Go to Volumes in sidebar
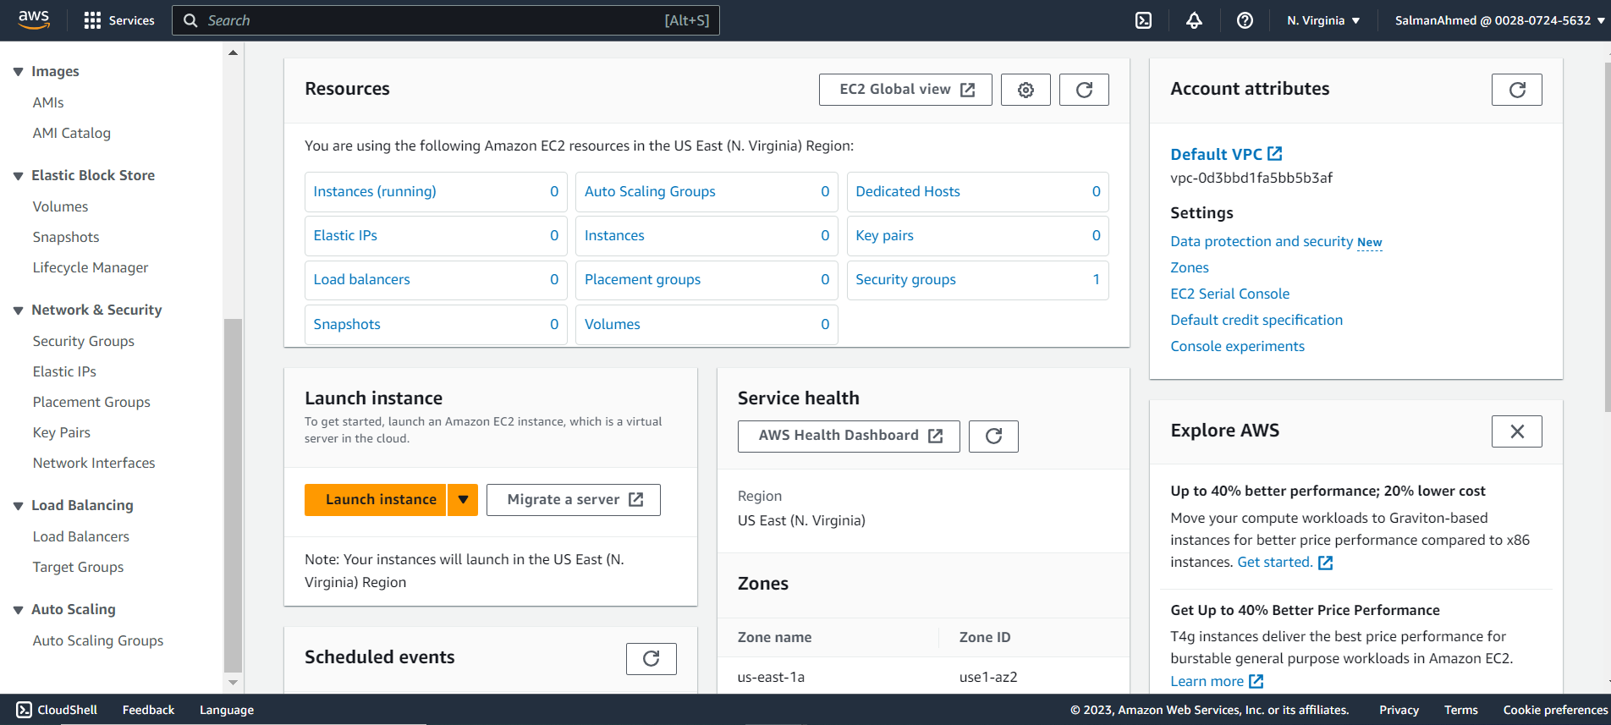Image resolution: width=1611 pixels, height=725 pixels. tap(60, 206)
